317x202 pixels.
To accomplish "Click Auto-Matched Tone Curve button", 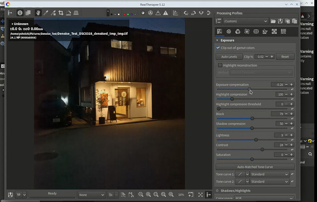I will (255, 167).
